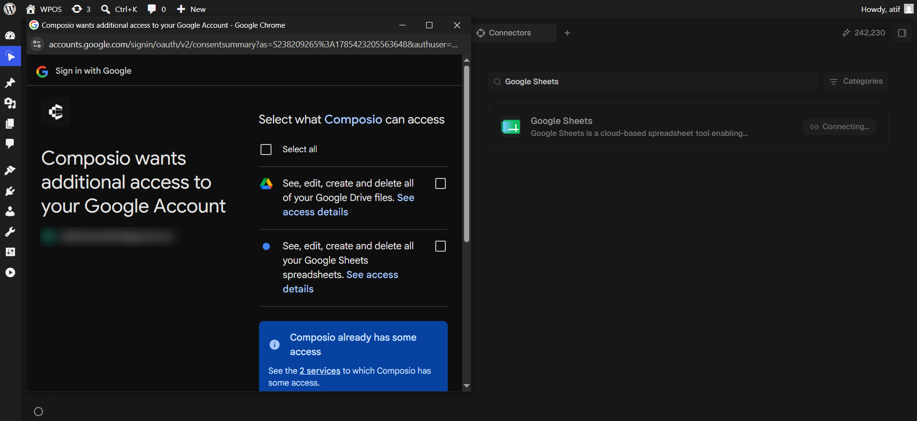Click the pin icon next to 242,230
917x421 pixels.
click(846, 33)
